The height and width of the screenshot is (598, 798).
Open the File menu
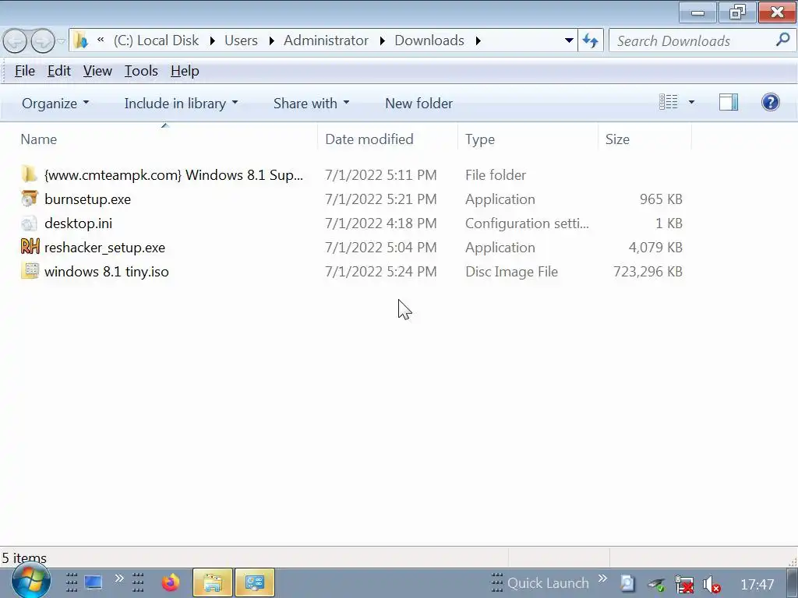24,71
